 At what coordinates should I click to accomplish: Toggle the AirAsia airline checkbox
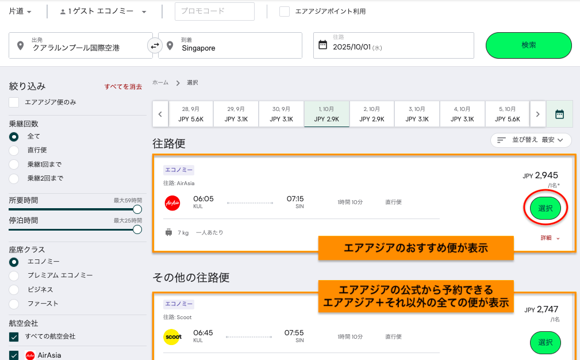14,355
